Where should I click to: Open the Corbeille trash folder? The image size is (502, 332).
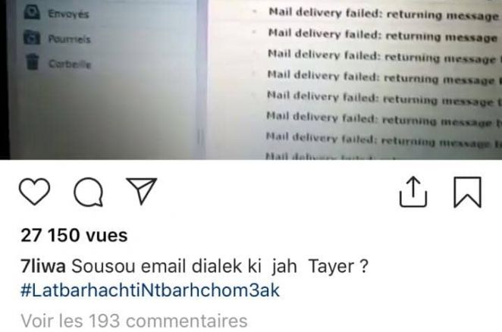pyautogui.click(x=70, y=64)
